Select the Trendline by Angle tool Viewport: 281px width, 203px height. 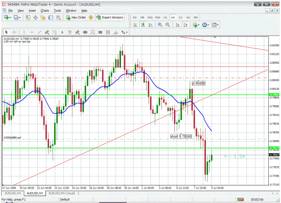click(x=116, y=32)
